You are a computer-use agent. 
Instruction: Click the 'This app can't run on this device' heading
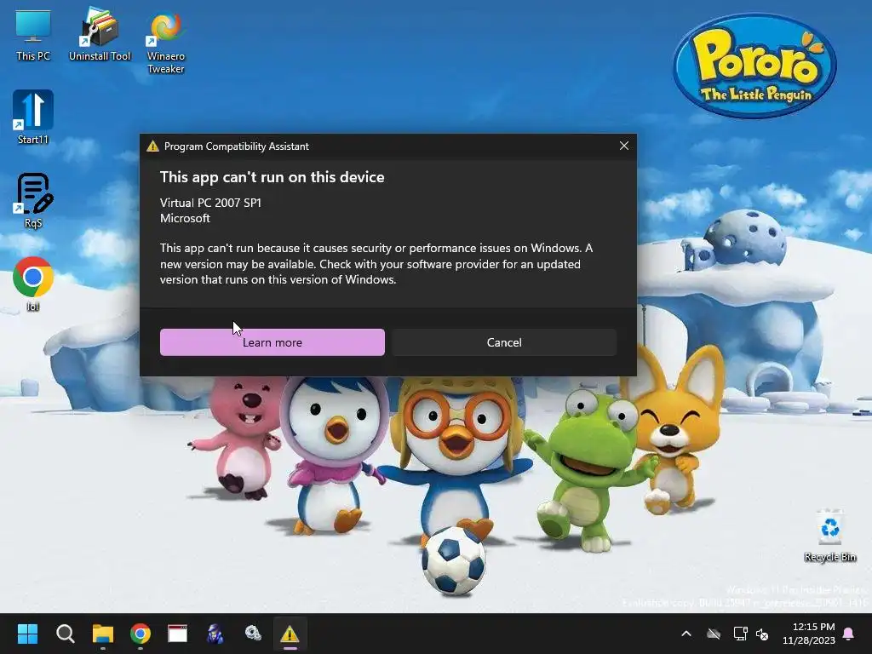[272, 177]
